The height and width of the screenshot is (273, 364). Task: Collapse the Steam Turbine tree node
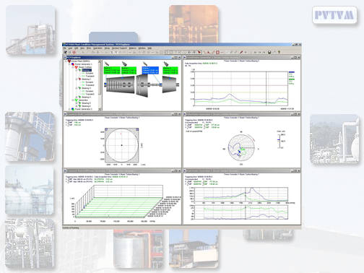coord(73,67)
